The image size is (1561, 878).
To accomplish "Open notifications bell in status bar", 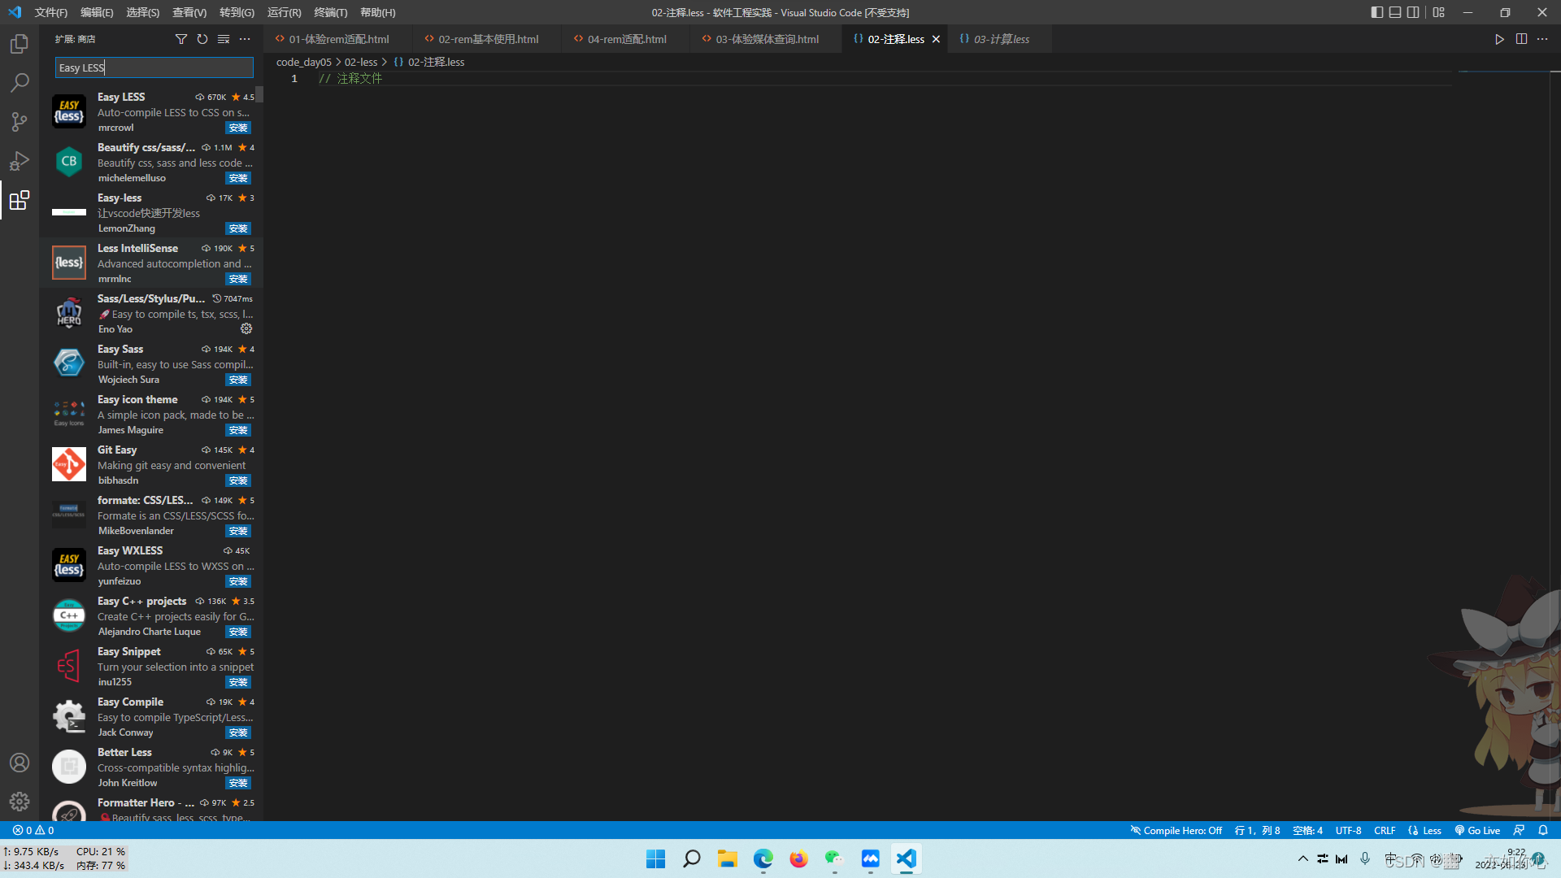I will coord(1543,830).
